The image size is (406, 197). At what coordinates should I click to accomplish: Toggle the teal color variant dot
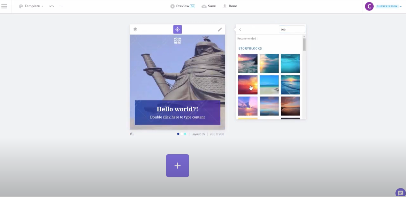(x=185, y=134)
